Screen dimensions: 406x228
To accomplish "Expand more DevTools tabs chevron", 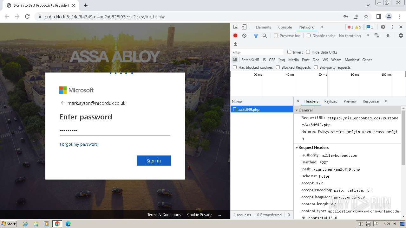I will 322,27.
